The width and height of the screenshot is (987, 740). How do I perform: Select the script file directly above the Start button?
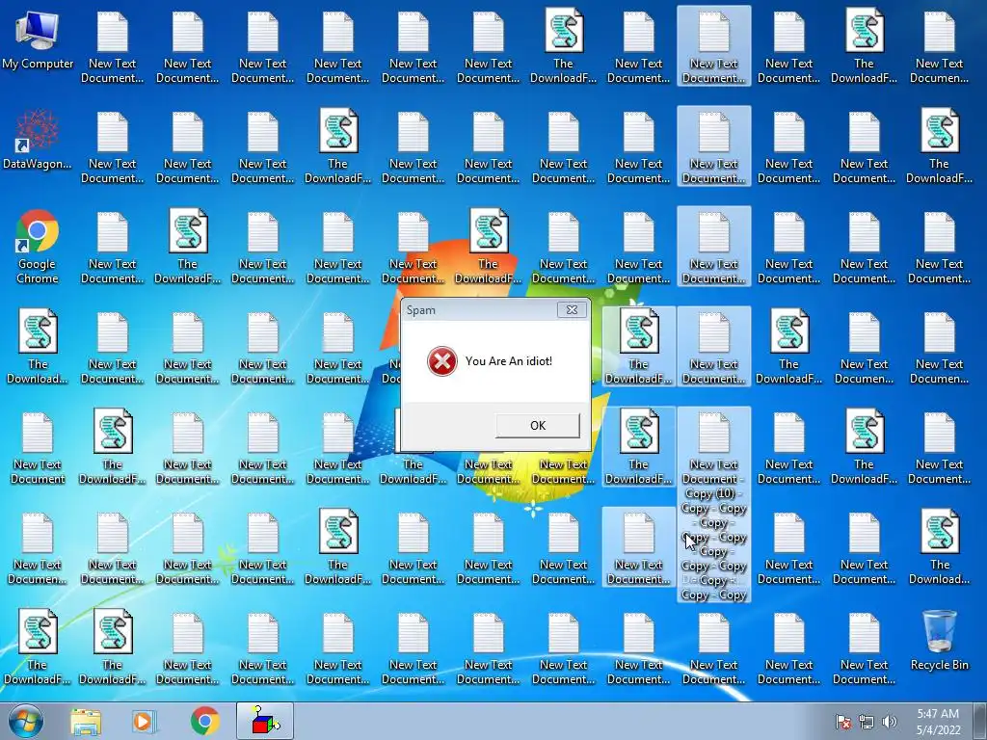(38, 647)
